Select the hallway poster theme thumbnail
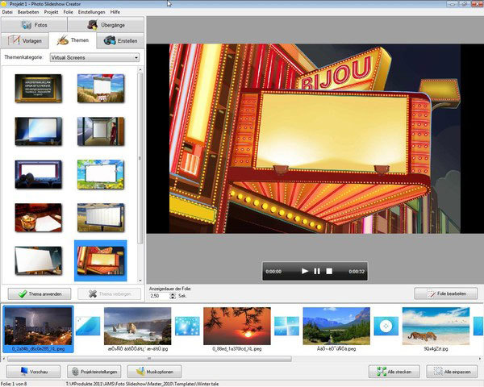Viewport: 484px width, 387px height. click(x=101, y=131)
